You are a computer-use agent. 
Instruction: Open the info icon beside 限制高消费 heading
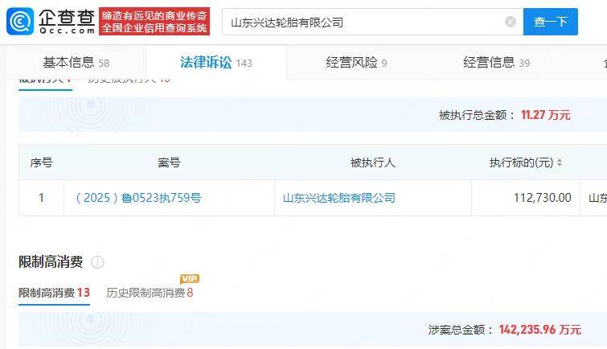pyautogui.click(x=97, y=262)
